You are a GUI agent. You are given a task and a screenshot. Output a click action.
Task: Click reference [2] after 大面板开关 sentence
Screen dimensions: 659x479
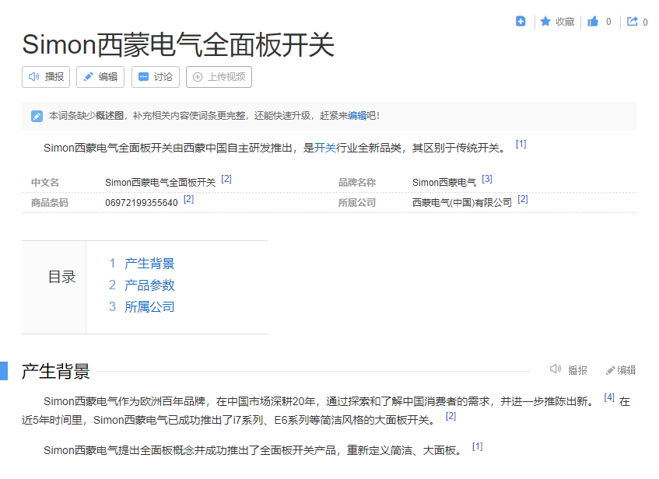click(x=451, y=416)
